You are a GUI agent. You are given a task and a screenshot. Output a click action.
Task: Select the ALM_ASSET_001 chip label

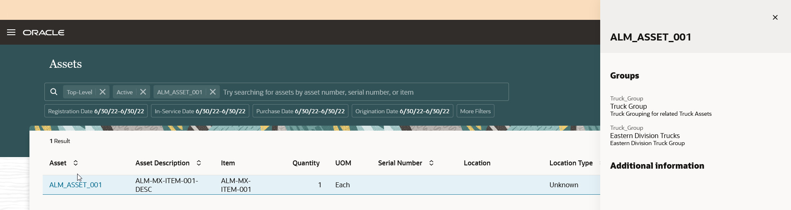point(180,92)
